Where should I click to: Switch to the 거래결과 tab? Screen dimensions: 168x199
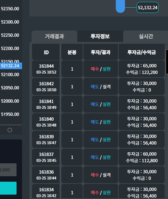point(54,36)
